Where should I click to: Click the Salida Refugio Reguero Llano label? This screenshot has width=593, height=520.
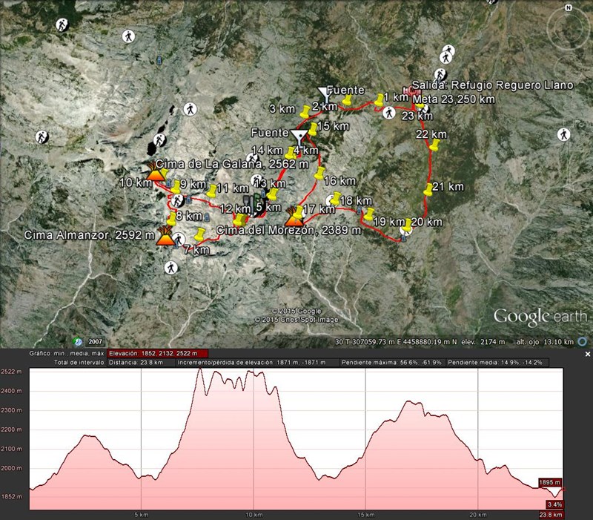pyautogui.click(x=493, y=86)
